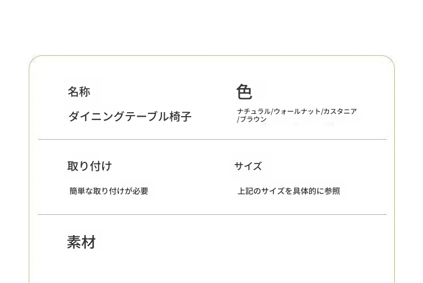
Task: Click divider line below the 名称 section
Action: point(213,139)
